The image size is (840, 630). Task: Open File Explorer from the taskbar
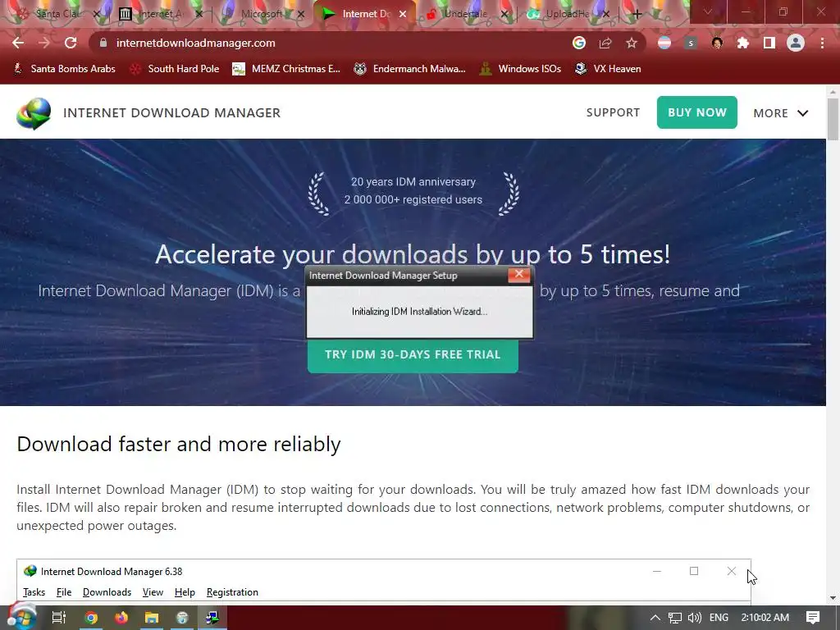152,618
